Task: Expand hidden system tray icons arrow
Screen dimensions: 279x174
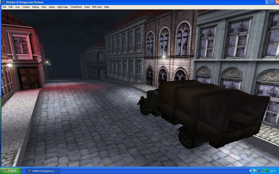Action: click(251, 171)
